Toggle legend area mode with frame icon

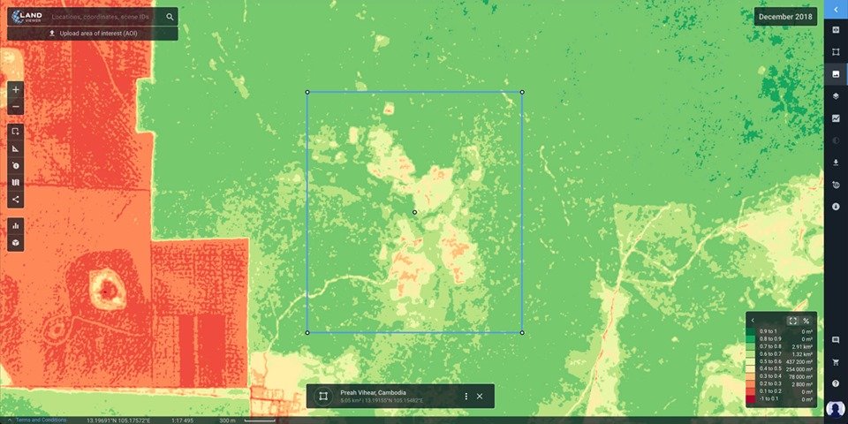pyautogui.click(x=792, y=321)
